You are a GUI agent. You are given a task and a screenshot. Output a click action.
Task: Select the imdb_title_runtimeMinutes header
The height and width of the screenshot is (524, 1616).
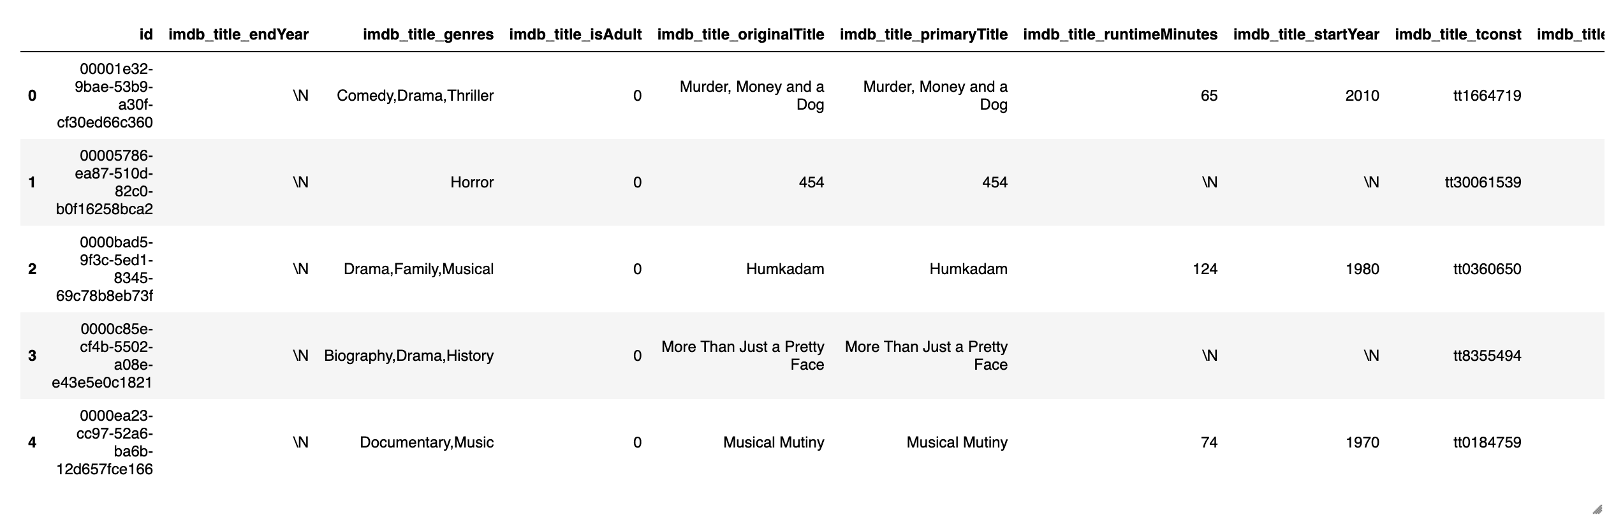click(x=1120, y=34)
